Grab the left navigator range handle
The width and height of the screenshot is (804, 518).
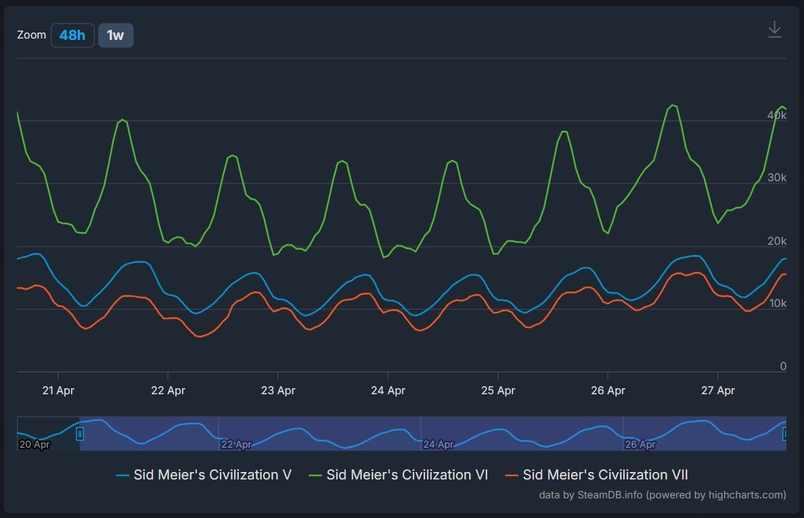pyautogui.click(x=80, y=434)
